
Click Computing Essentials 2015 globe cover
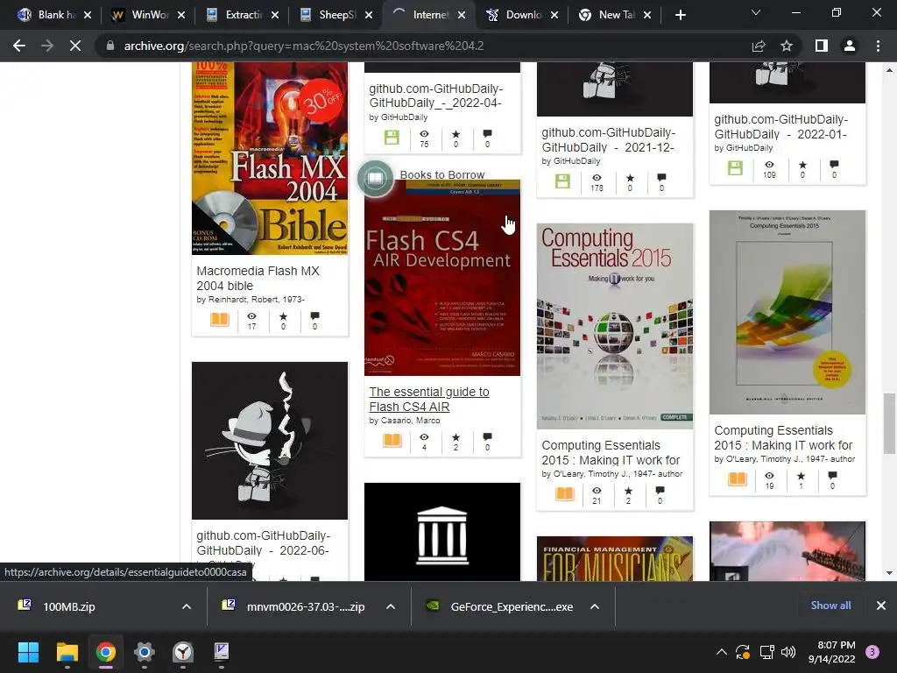[614, 326]
